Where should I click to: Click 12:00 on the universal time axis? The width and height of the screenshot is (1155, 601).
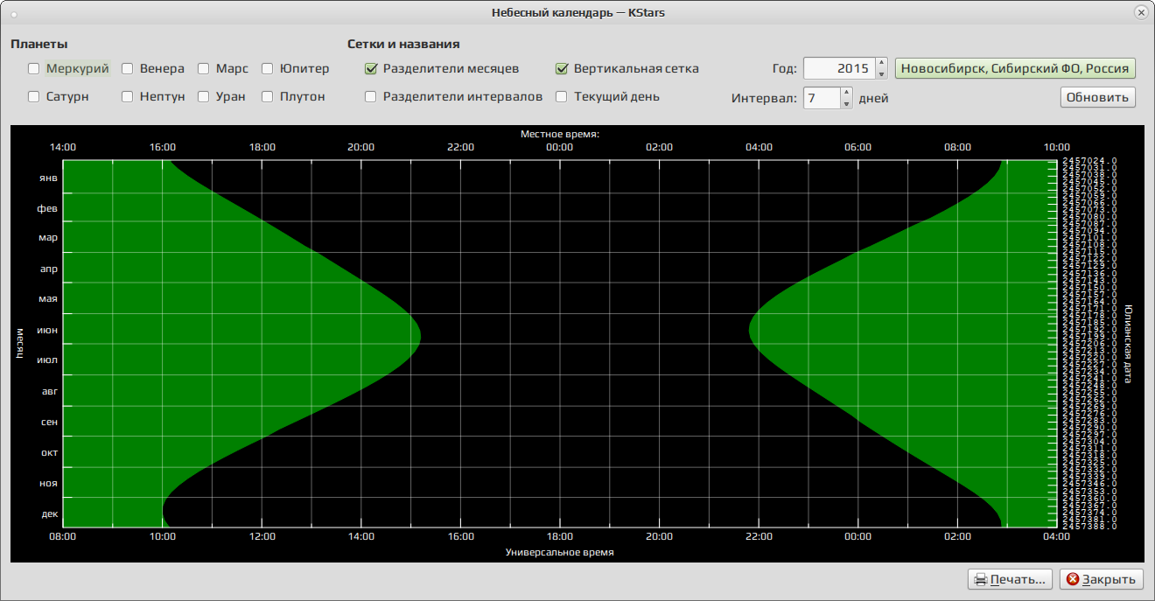[x=262, y=536]
